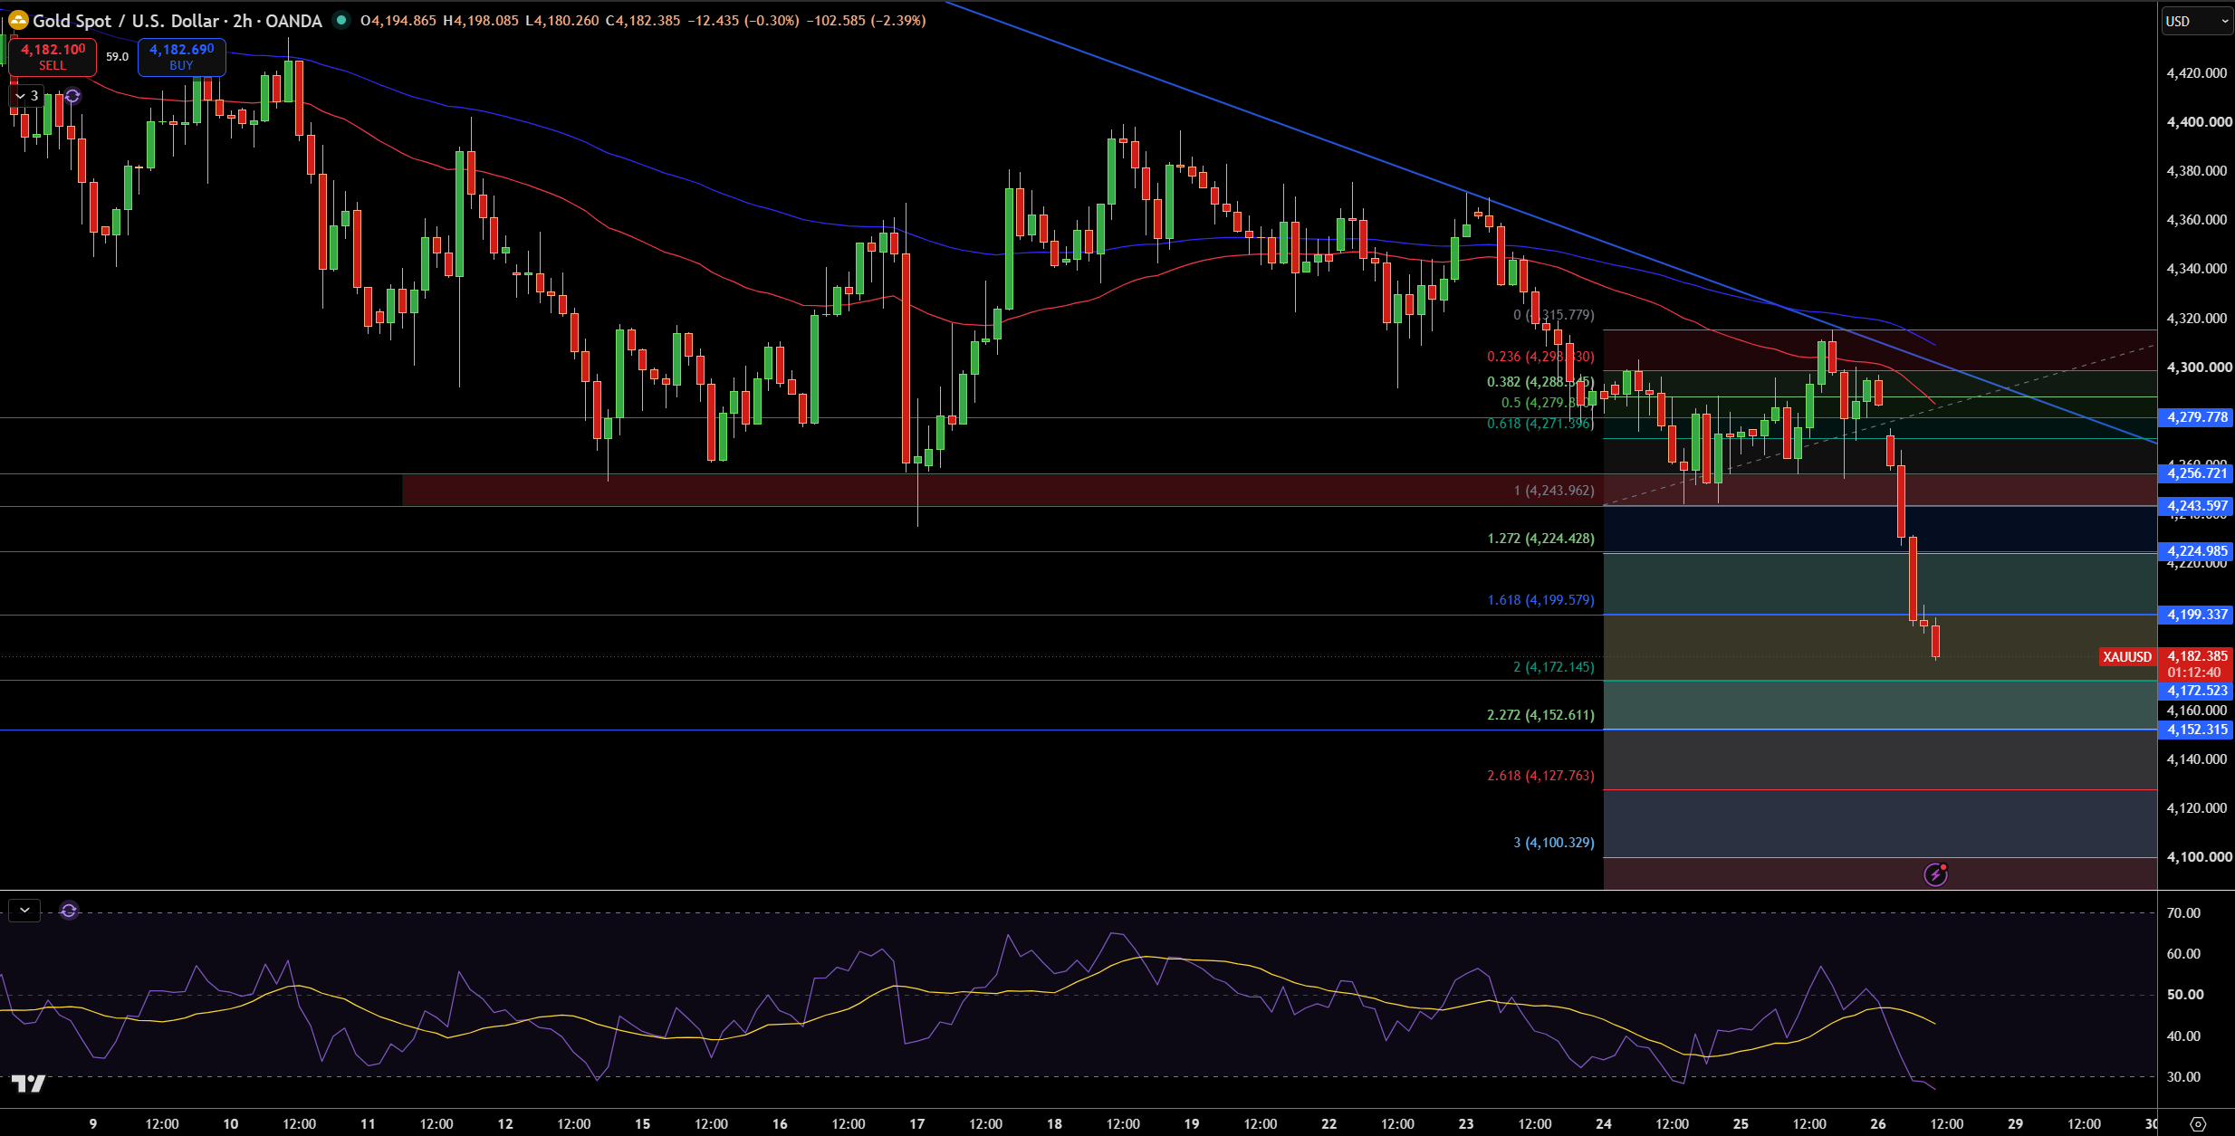Click the green market status dot
Image resolution: width=2235 pixels, height=1136 pixels.
[x=341, y=20]
